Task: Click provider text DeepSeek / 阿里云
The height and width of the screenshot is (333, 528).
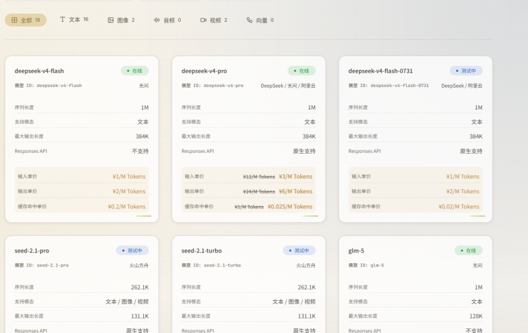Action: (x=462, y=86)
